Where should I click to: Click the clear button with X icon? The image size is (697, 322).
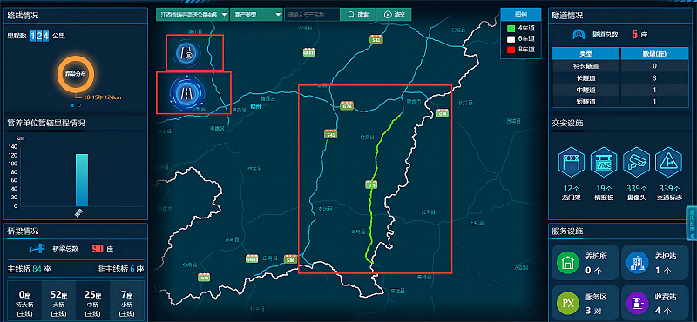tap(394, 14)
